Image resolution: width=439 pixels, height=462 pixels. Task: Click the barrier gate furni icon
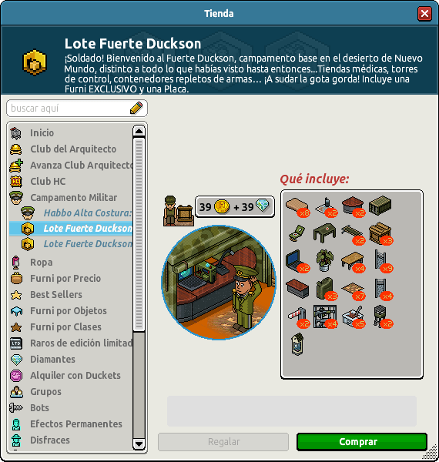coord(297,316)
